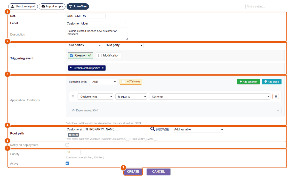This screenshot has height=178, width=289.
Task: Toggle the NOT (invert) checkbox
Action: (x=123, y=82)
